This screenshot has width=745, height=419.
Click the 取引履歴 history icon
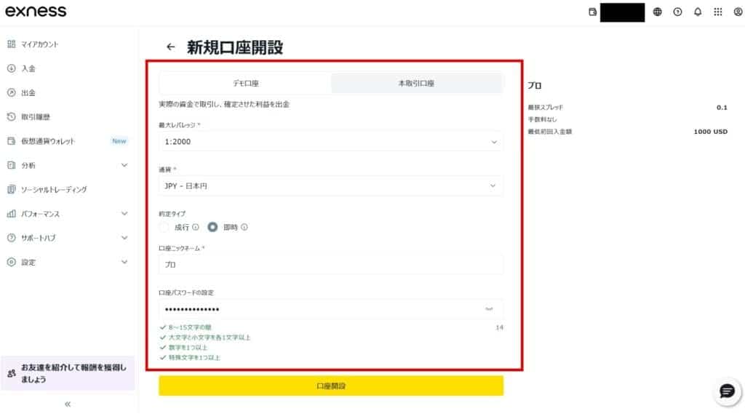12,117
